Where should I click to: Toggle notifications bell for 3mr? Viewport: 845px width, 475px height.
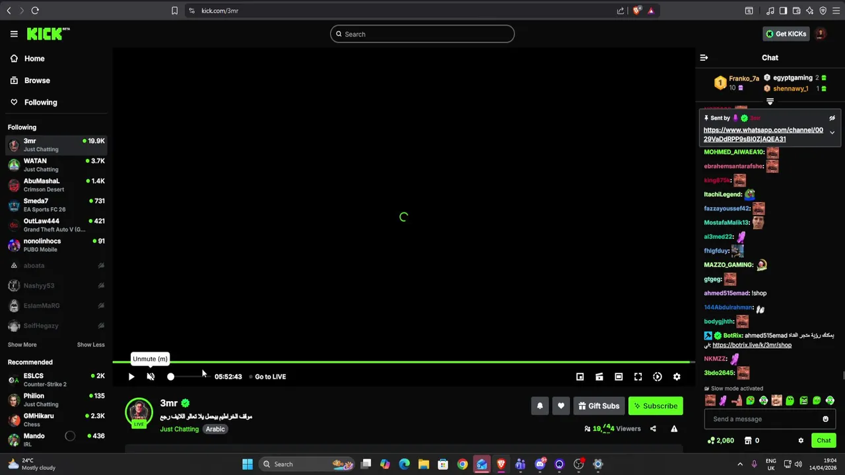[x=539, y=406]
